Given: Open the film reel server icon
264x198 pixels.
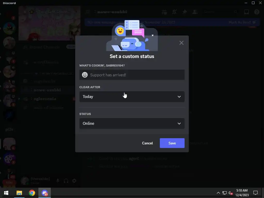Looking at the screenshot, I should pos(9,159).
